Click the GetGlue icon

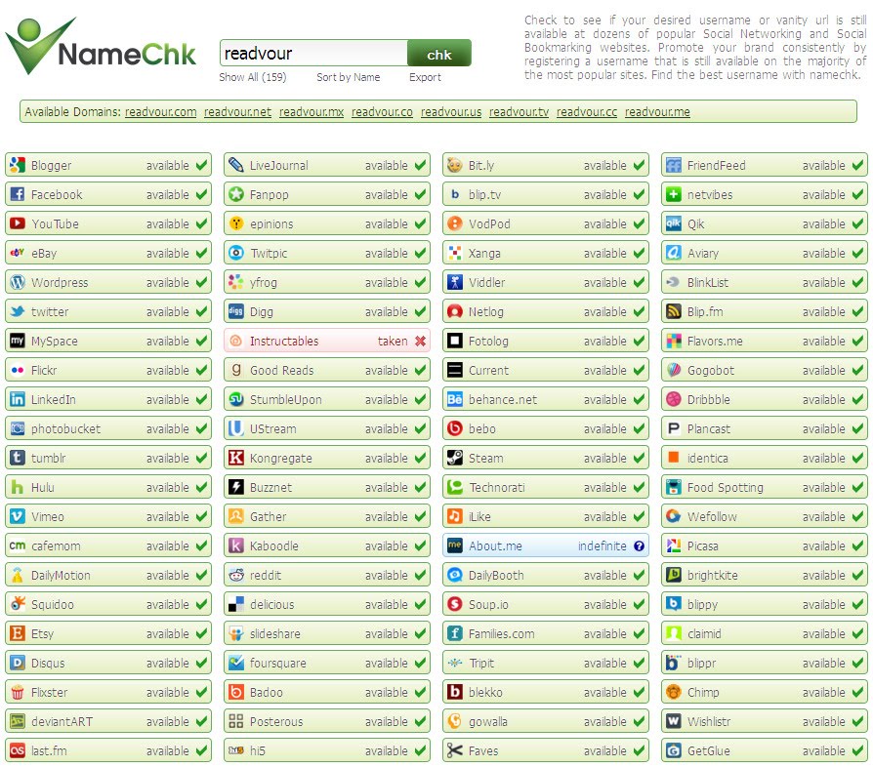[x=674, y=750]
